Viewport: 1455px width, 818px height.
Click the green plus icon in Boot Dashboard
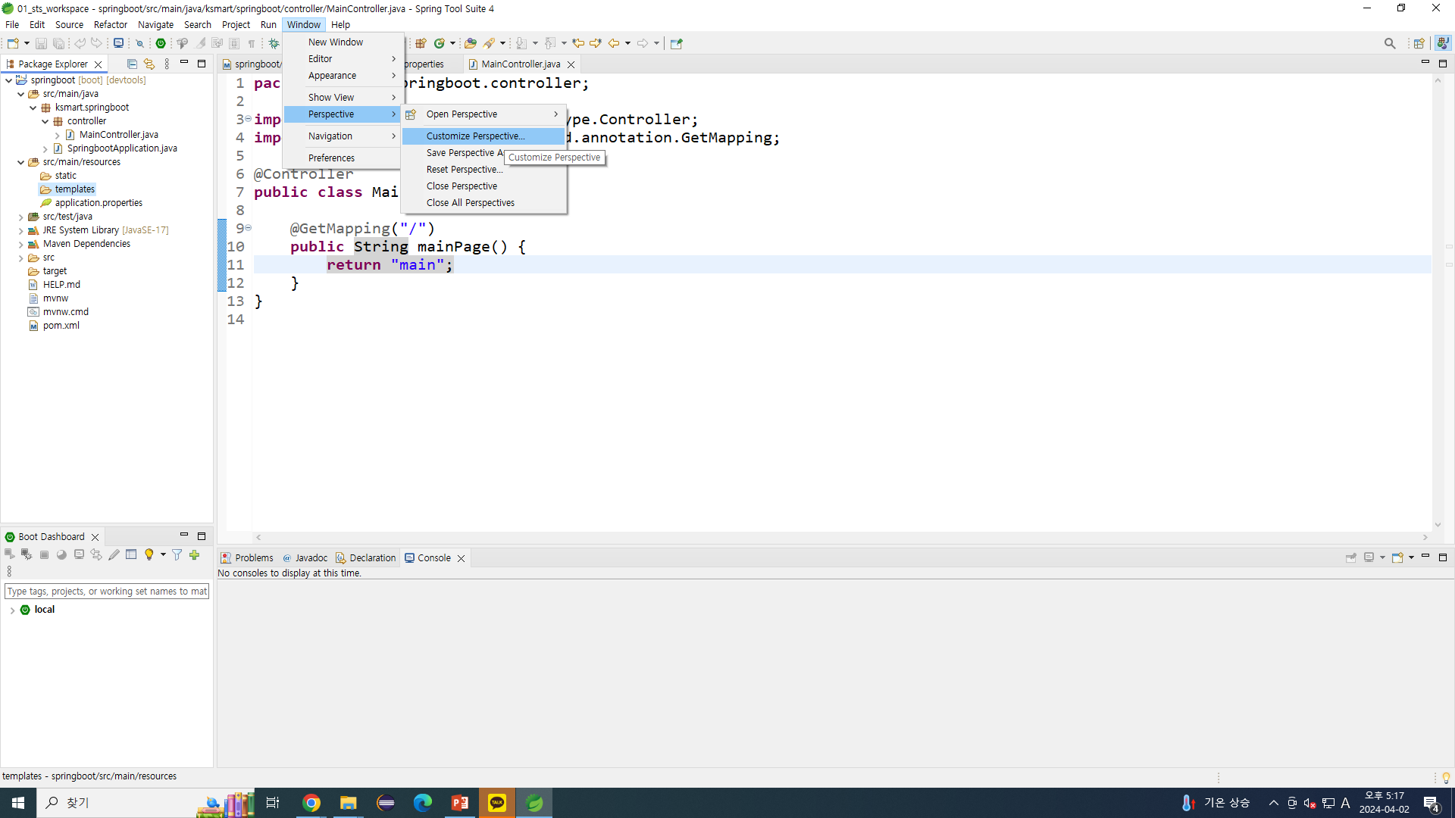pos(195,554)
